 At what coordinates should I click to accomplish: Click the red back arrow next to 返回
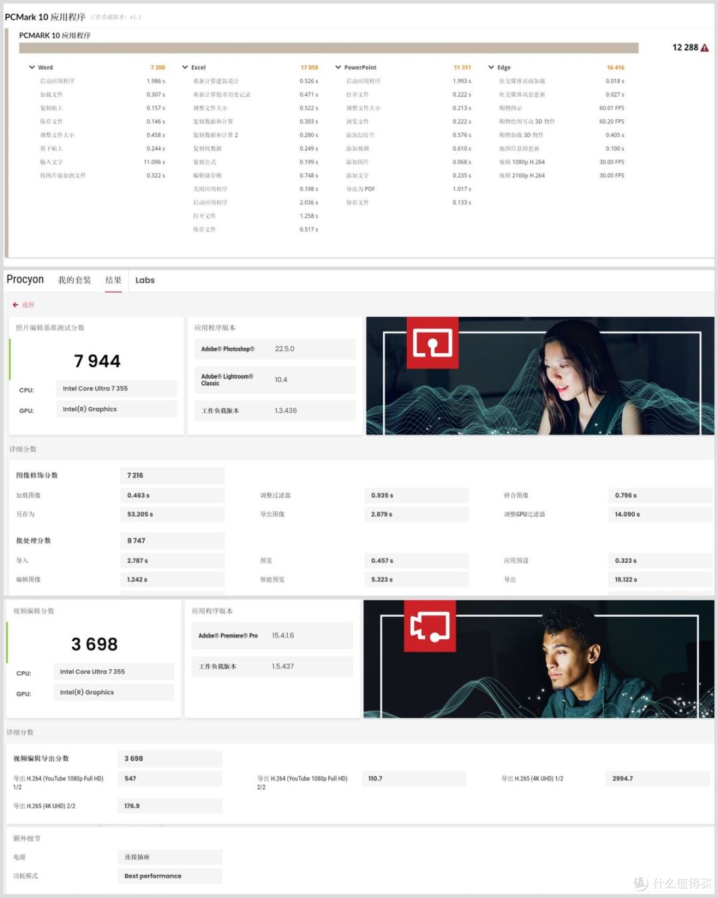15,305
